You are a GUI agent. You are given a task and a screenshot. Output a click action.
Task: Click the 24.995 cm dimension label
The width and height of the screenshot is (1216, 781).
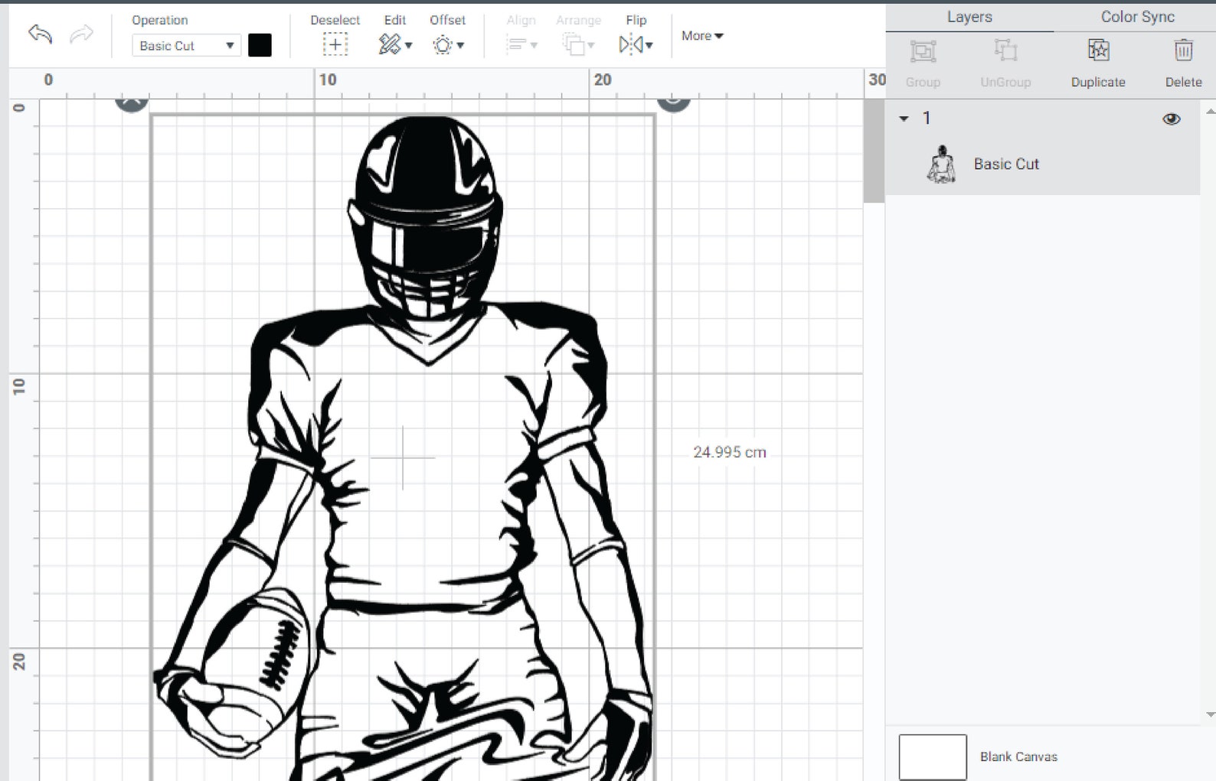click(729, 452)
